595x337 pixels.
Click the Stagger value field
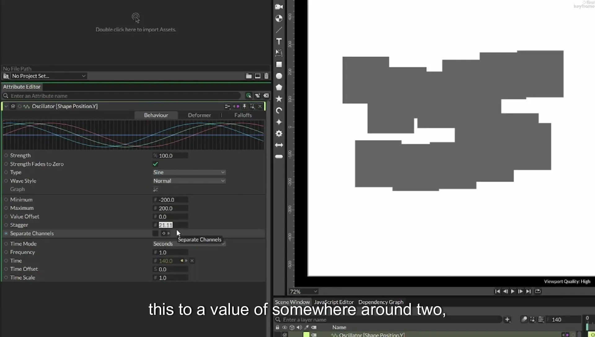173,225
